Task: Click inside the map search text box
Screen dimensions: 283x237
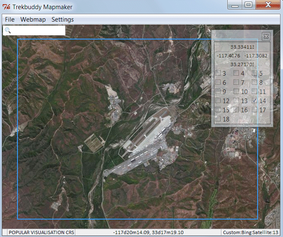Action: coord(37,30)
